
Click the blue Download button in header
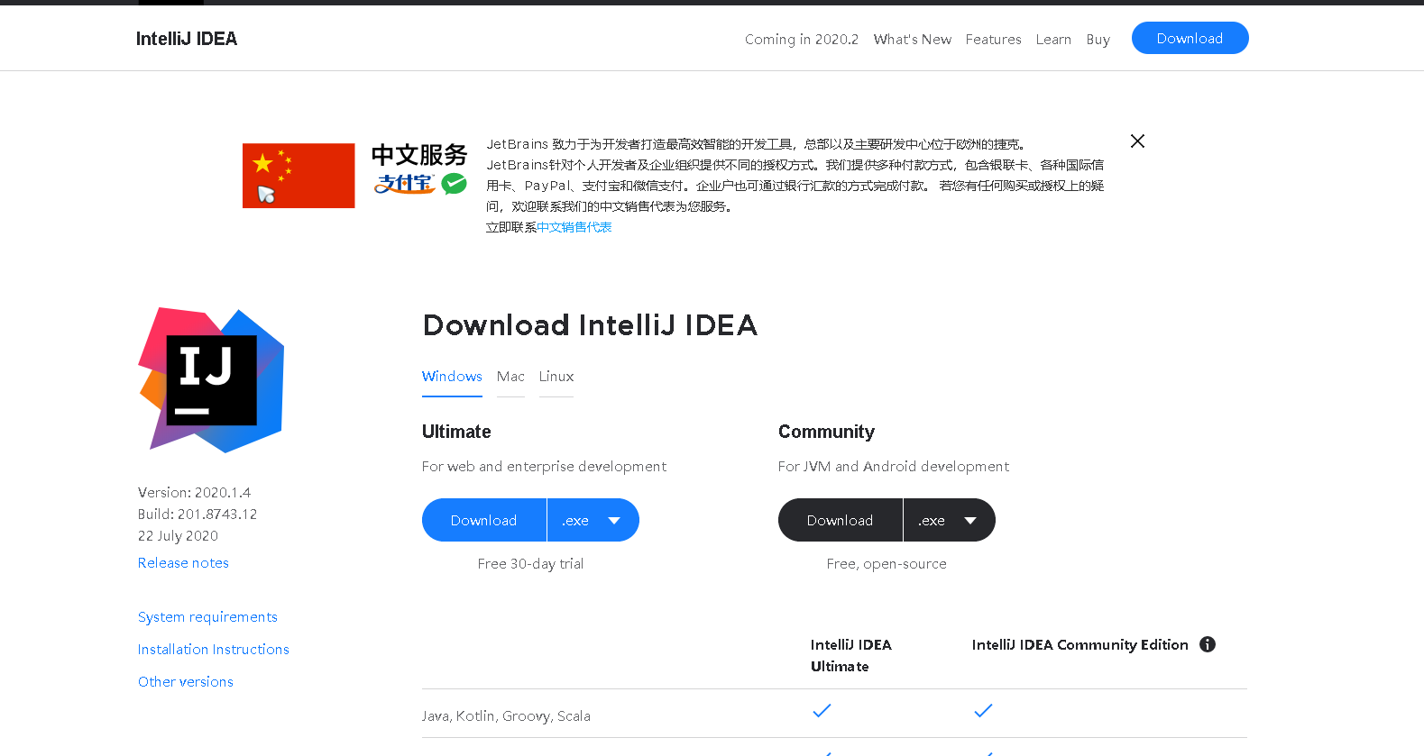click(x=1190, y=38)
